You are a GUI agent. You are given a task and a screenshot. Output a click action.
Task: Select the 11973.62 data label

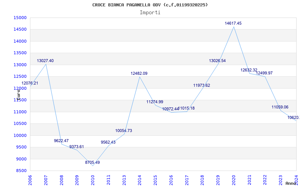point(202,85)
